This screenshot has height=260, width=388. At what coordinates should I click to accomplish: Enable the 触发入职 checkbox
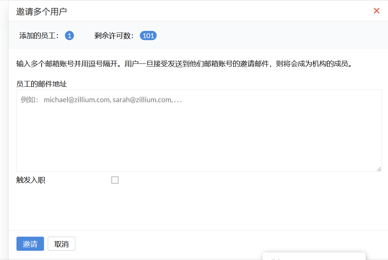pos(115,180)
